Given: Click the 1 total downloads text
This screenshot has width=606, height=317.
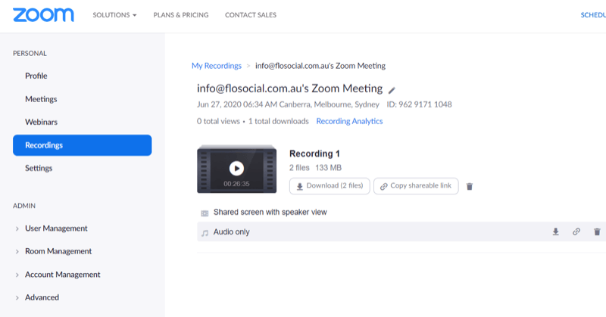Looking at the screenshot, I should 278,121.
